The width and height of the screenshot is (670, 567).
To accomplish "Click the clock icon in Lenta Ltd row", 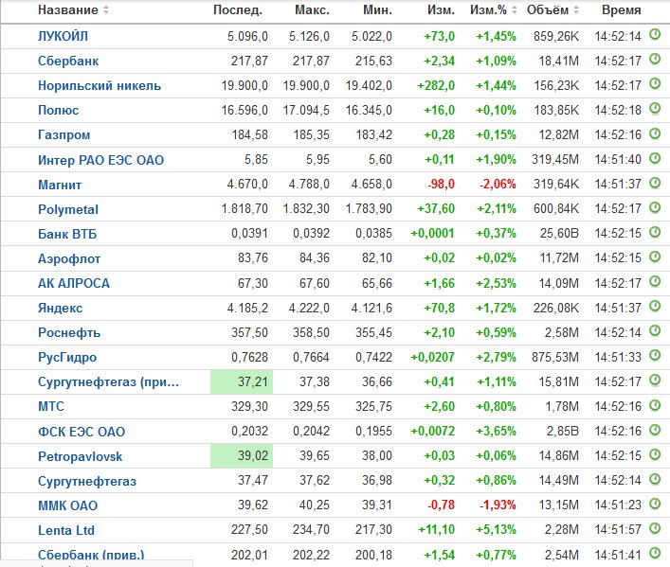I will [655, 528].
